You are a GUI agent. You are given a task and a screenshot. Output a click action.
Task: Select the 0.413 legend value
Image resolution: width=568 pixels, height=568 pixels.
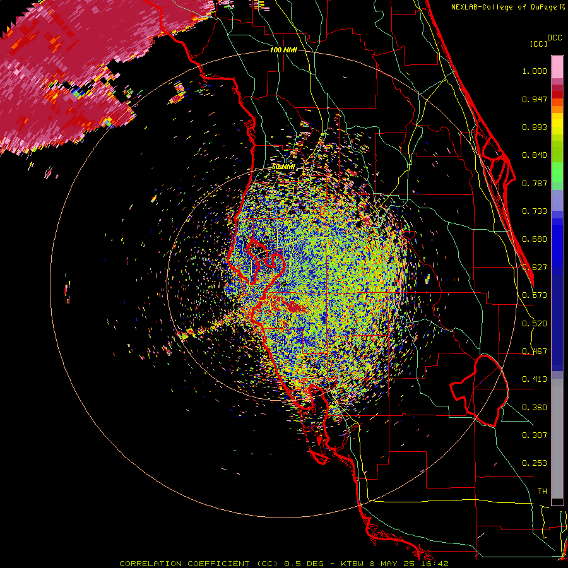[x=535, y=379]
